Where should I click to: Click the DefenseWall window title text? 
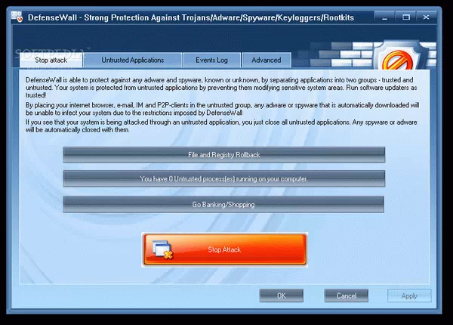[191, 17]
